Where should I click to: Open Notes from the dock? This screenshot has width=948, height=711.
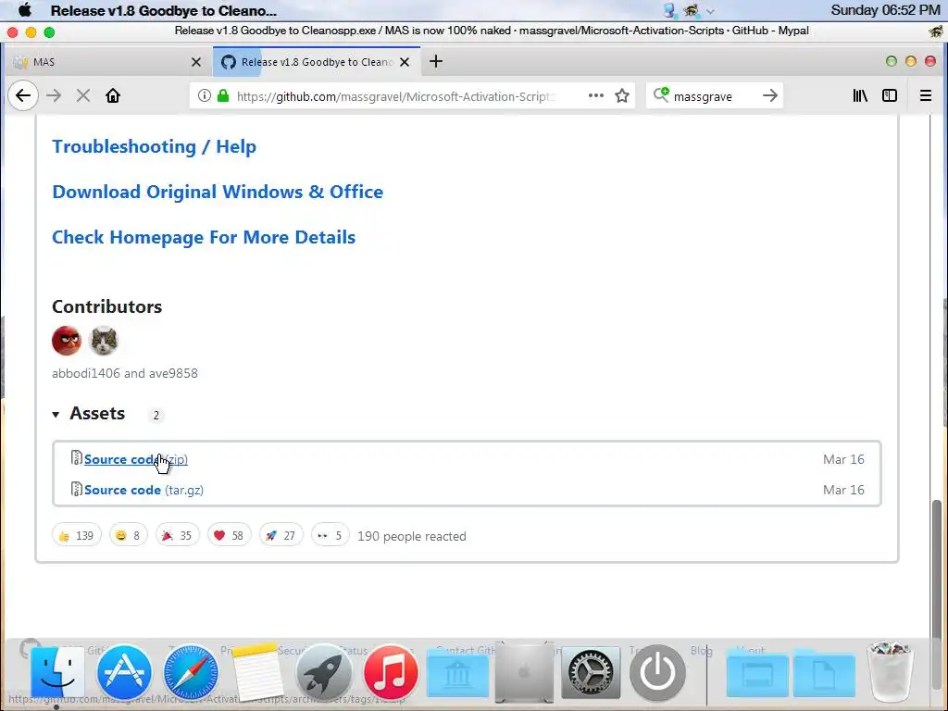coord(257,672)
